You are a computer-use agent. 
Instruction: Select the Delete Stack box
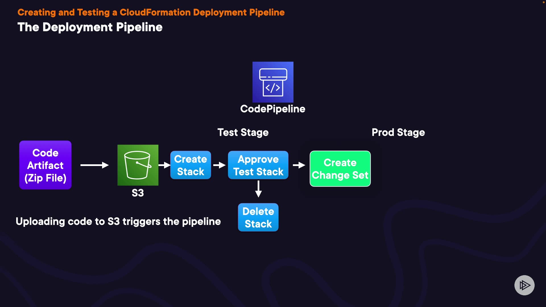[x=258, y=217]
